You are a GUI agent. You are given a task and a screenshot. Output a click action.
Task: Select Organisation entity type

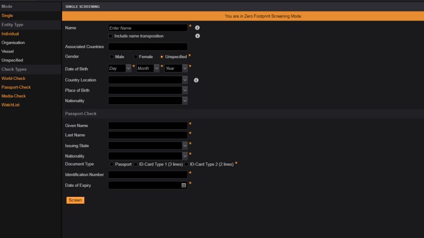(x=13, y=42)
